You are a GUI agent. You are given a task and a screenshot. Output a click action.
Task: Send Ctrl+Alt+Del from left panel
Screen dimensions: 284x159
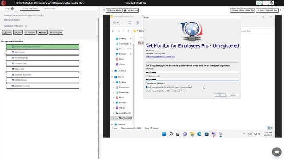pos(56,32)
